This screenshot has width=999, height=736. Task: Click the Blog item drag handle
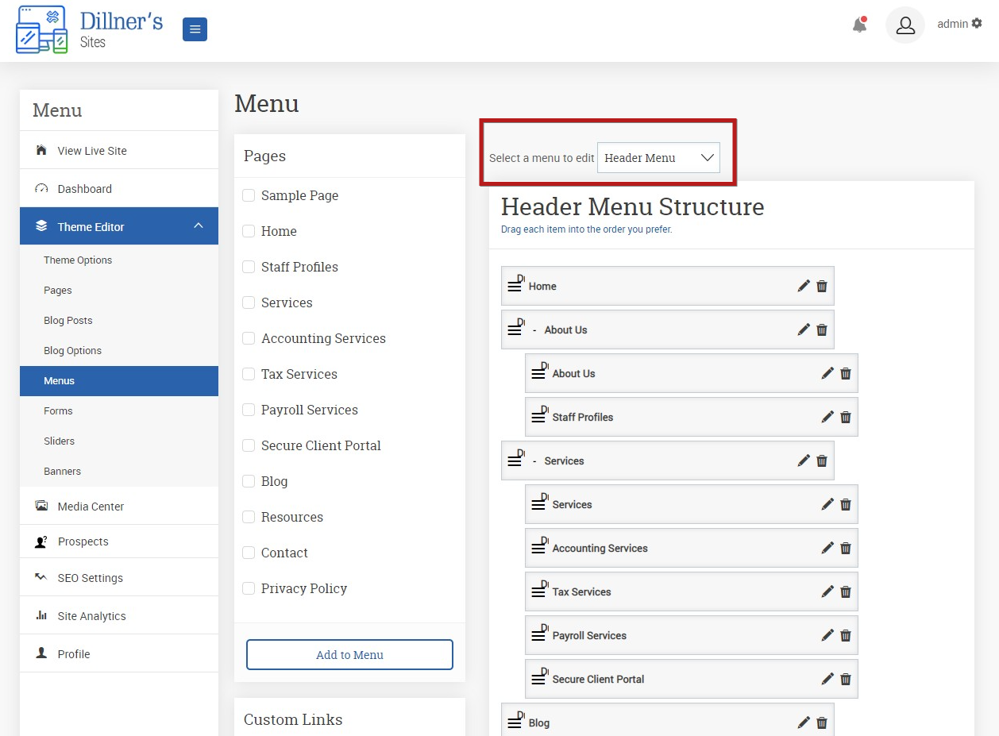pos(515,723)
